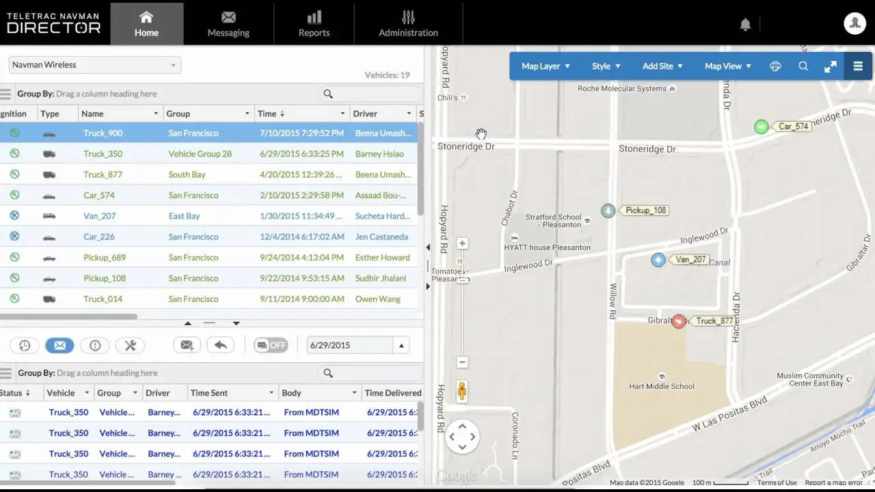Expand the Driver column filter dropdown
Viewport: 875px width, 492px height.
click(x=408, y=113)
